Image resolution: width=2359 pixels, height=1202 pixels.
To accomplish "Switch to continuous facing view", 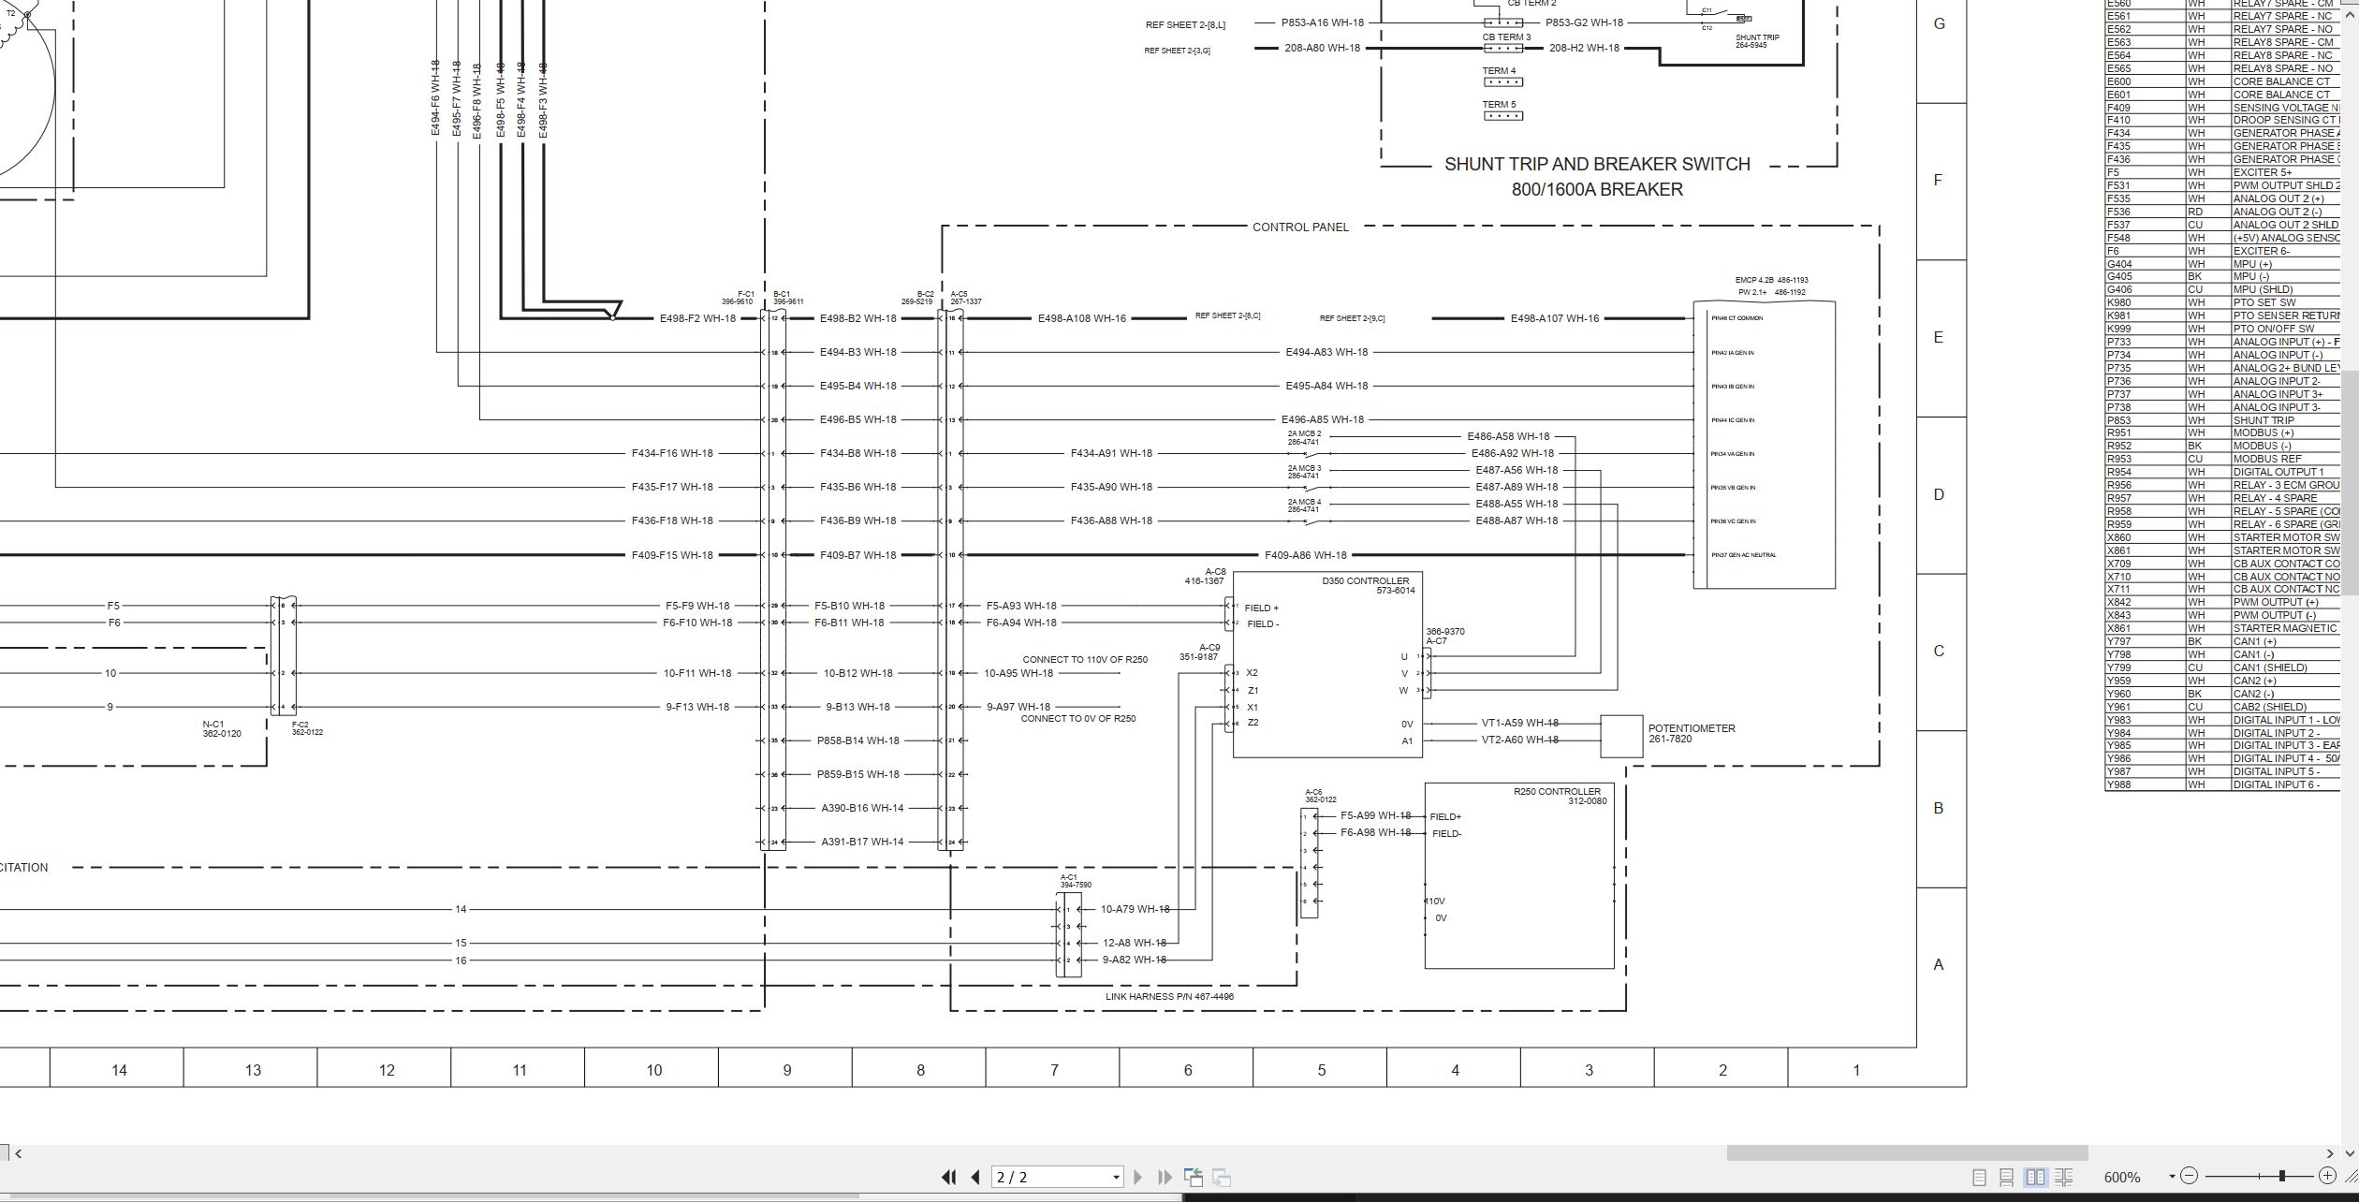I will [2063, 1177].
